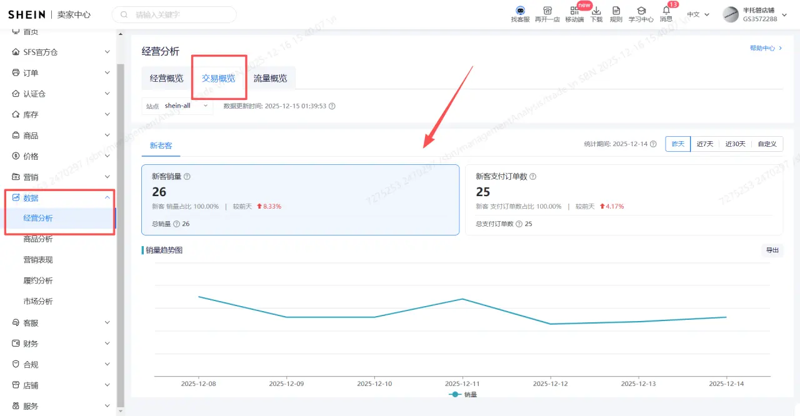The height and width of the screenshot is (416, 800).
Task: Click the 2025-12-08 x-axis label
Action: [198, 384]
